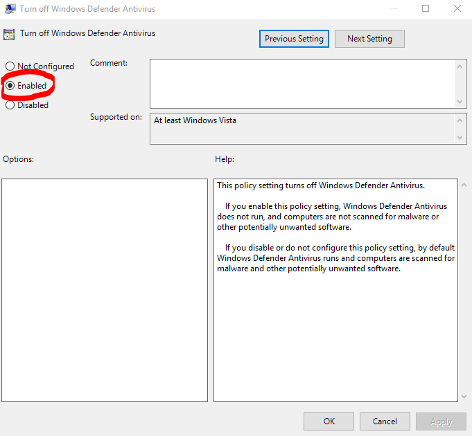Maximize the policy dialog window
This screenshot has height=436, width=472.
click(x=426, y=8)
